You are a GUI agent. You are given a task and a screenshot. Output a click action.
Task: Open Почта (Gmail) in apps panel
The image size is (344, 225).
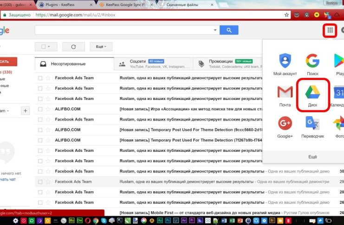(x=285, y=96)
